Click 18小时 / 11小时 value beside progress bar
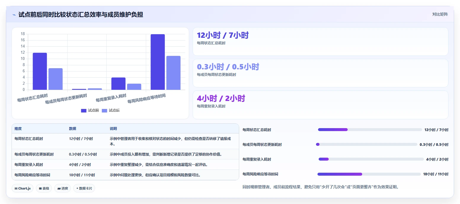The height and width of the screenshot is (204, 460). 436,174
